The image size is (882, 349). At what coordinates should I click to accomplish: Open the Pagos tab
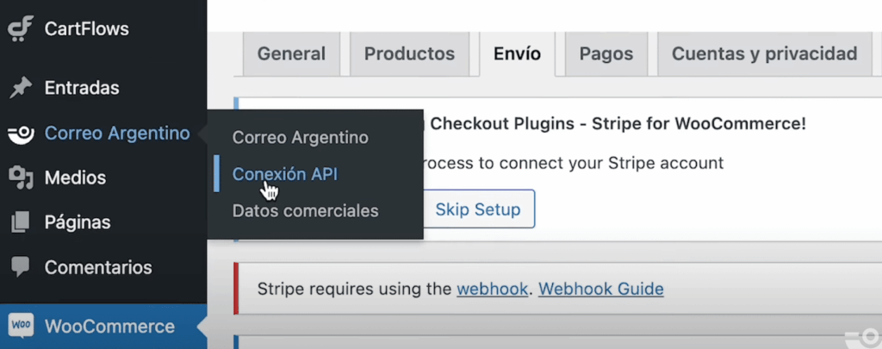606,54
